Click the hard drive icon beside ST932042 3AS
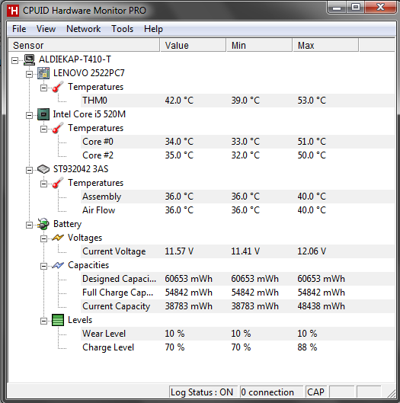This screenshot has height=403, width=400. tap(43, 169)
